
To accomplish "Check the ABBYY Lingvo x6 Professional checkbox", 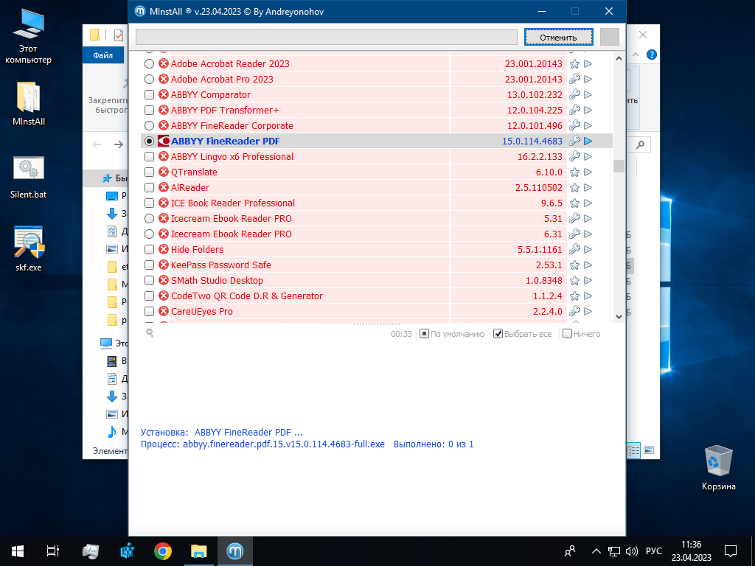I will click(x=149, y=156).
